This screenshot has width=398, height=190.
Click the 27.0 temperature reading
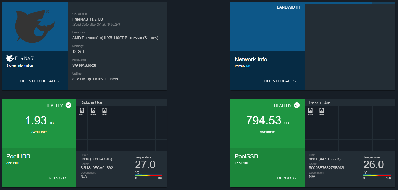[145, 165]
